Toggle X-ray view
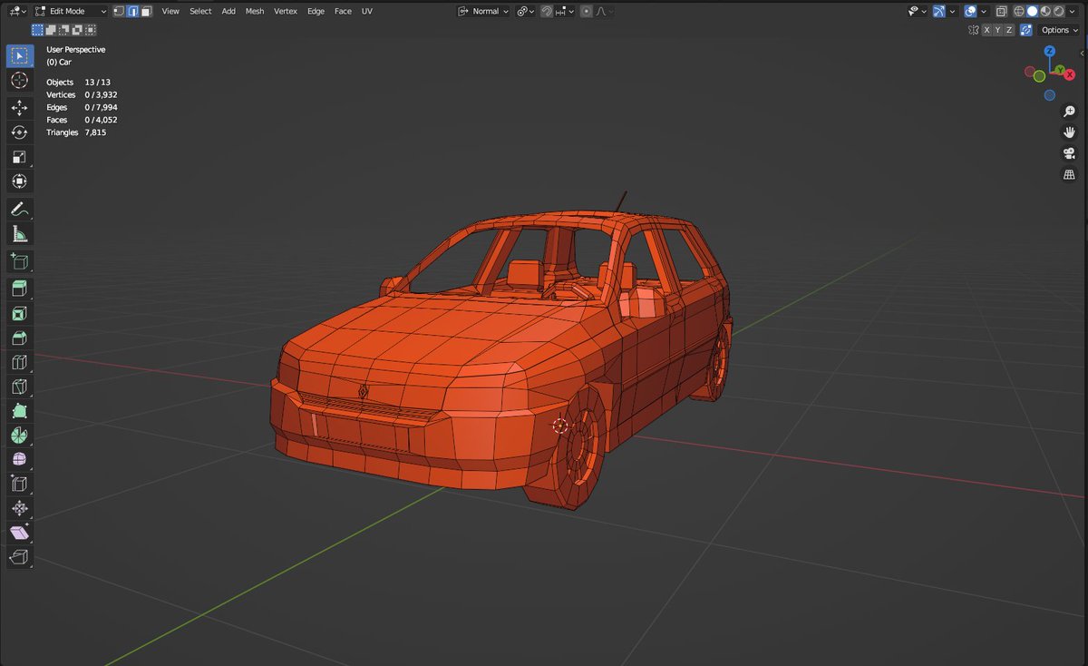This screenshot has height=666, width=1088. click(1001, 11)
